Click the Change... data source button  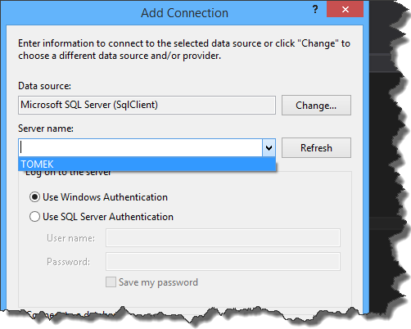[x=316, y=106]
